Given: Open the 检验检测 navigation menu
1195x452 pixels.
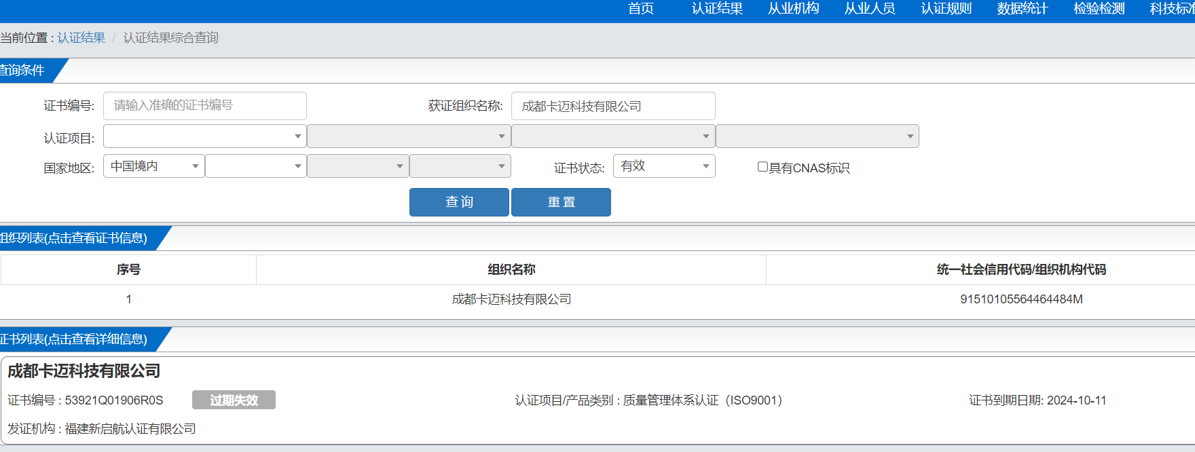Looking at the screenshot, I should pos(1099,9).
